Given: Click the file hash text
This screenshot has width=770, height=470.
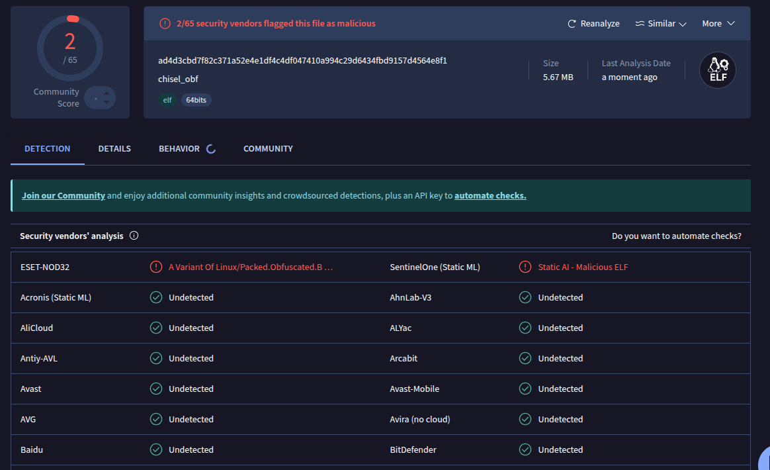Looking at the screenshot, I should (302, 60).
